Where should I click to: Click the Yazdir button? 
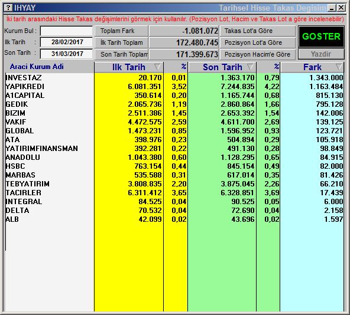point(321,54)
